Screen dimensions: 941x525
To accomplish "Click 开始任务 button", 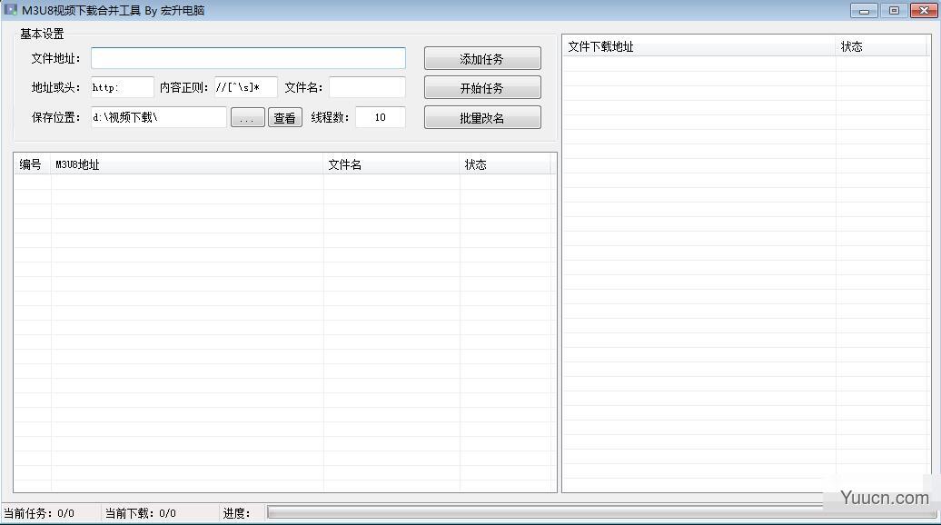I will pos(482,87).
